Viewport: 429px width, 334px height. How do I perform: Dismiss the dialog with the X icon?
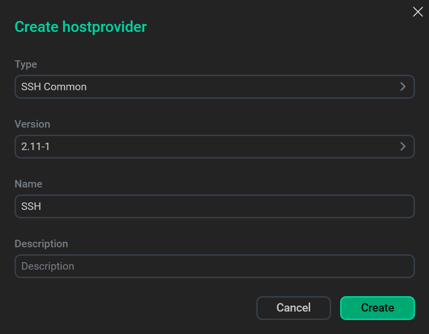click(418, 11)
